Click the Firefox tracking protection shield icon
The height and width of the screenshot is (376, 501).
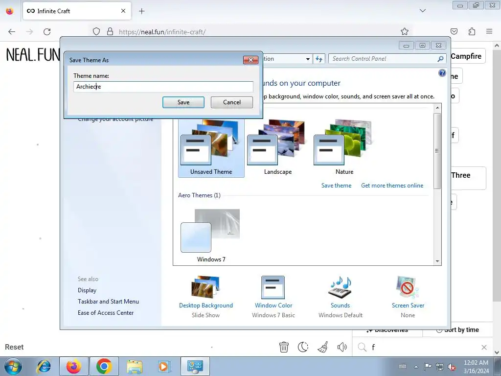[96, 32]
